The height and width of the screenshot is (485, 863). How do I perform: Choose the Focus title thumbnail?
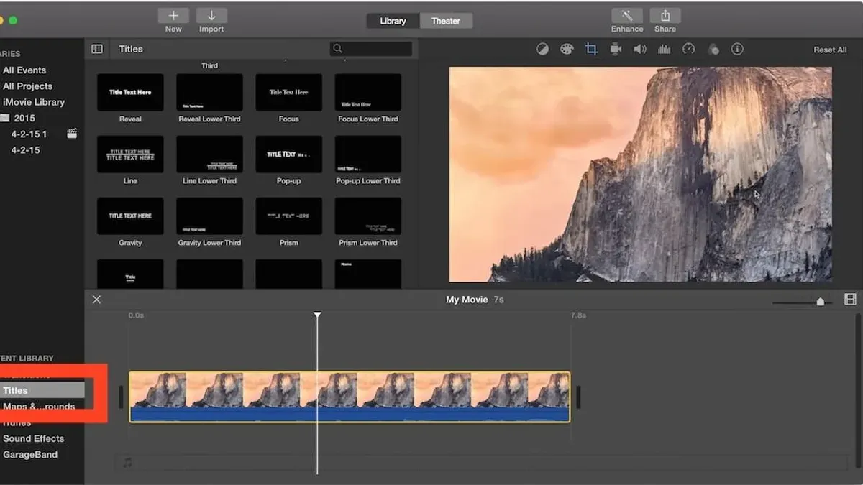[x=288, y=92]
